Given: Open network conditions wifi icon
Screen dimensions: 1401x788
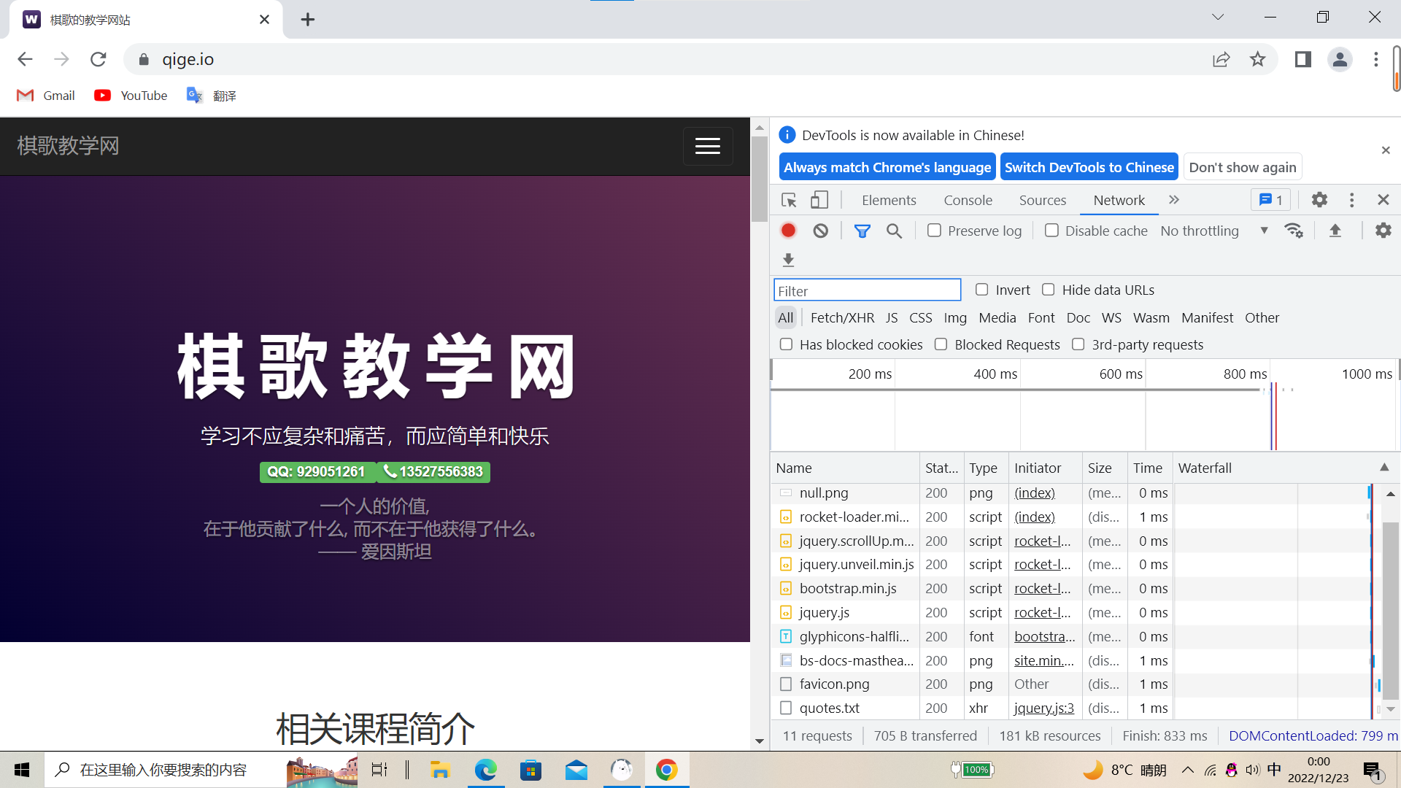Looking at the screenshot, I should [x=1294, y=231].
